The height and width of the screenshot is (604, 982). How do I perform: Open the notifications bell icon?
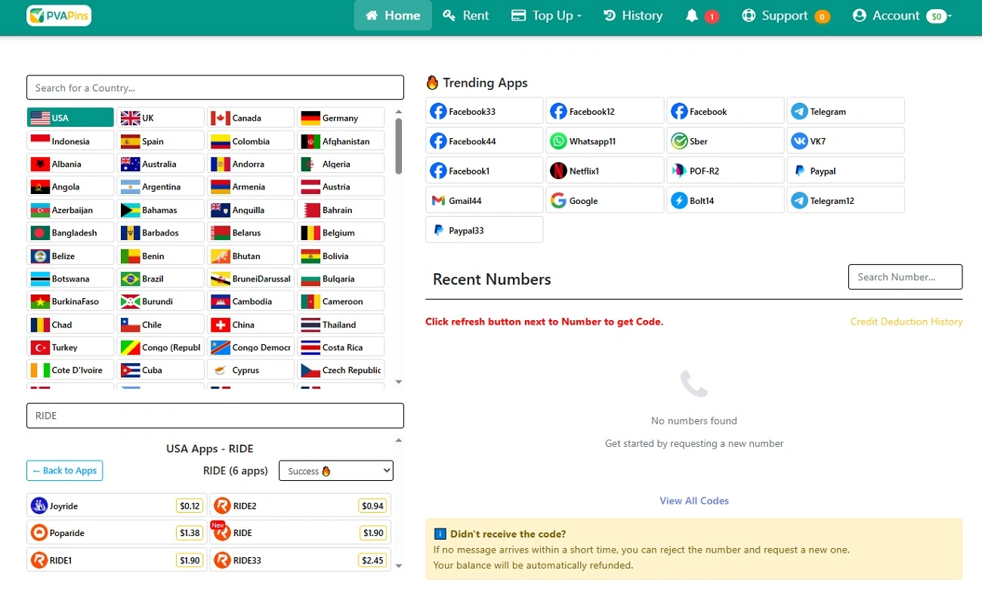pos(691,15)
